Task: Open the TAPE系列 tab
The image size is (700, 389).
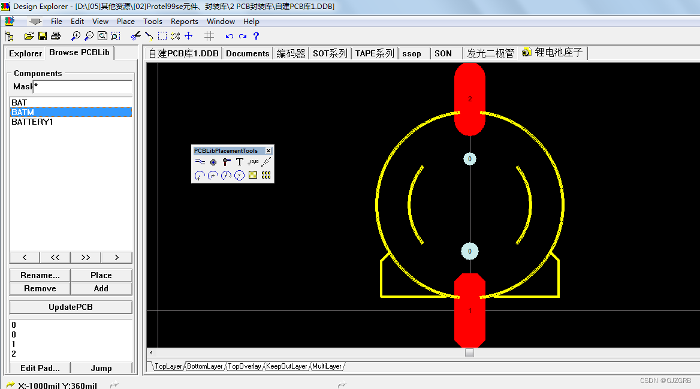Action: (x=375, y=53)
